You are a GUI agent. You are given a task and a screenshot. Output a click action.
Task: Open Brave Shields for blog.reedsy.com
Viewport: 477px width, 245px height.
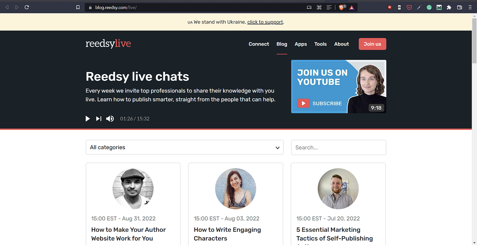pos(342,7)
